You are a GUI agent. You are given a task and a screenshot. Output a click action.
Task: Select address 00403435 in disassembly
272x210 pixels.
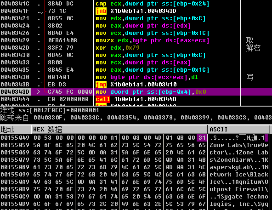coord(15,70)
